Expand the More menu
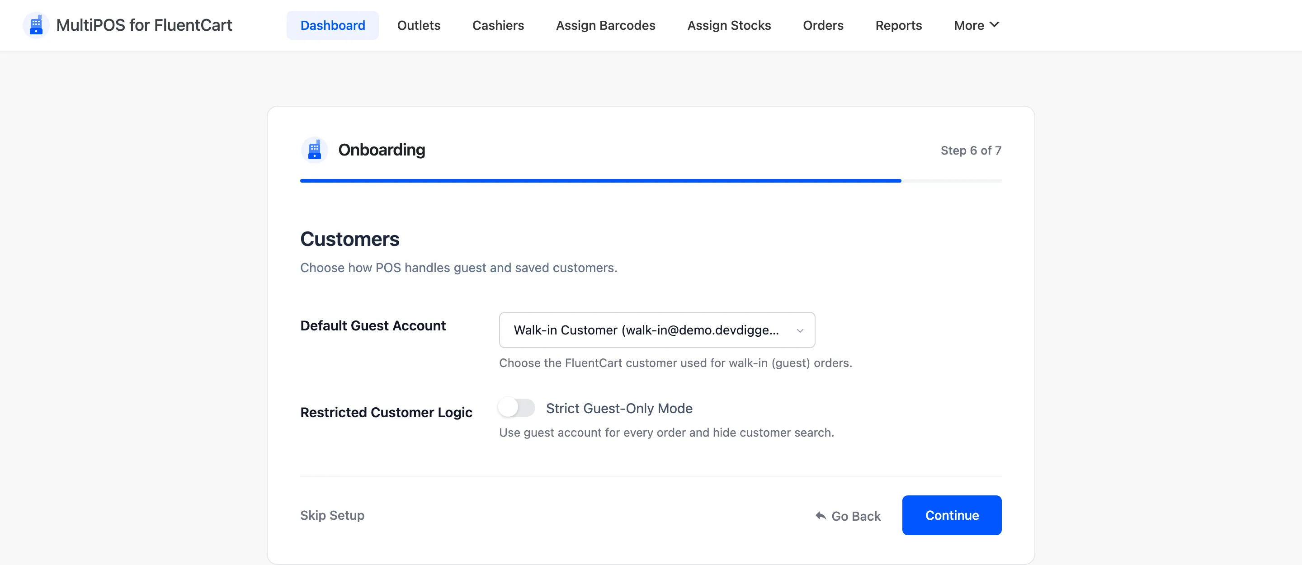The image size is (1302, 565). pyautogui.click(x=976, y=25)
